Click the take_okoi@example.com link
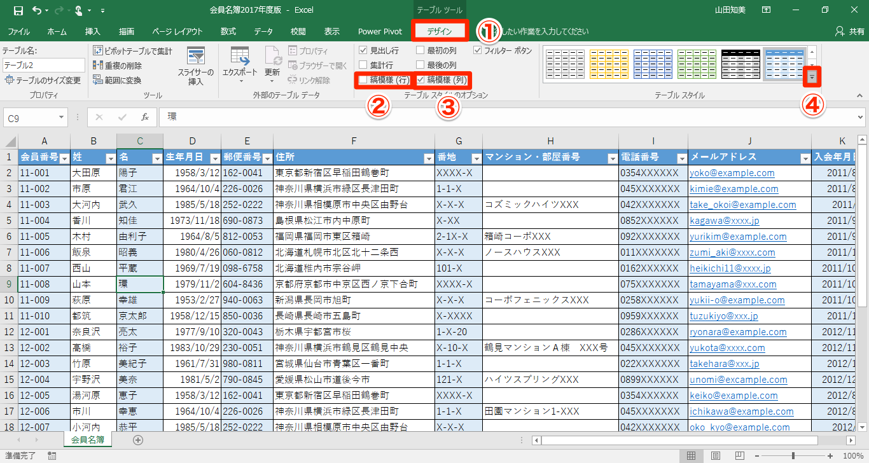869x463 pixels. (x=743, y=205)
